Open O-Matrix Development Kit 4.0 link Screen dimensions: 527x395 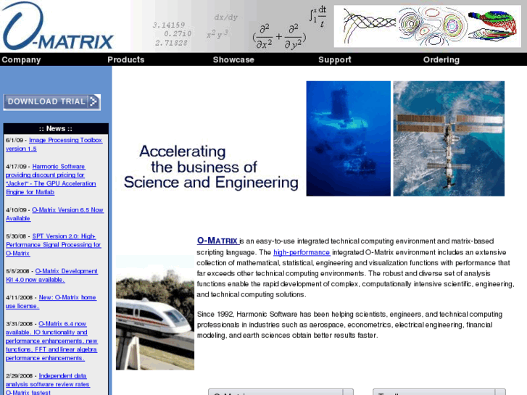coord(51,275)
